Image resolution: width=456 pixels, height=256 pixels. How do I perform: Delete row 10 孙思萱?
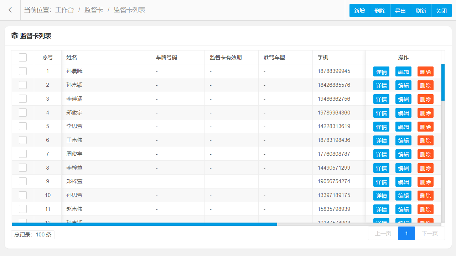[425, 196]
